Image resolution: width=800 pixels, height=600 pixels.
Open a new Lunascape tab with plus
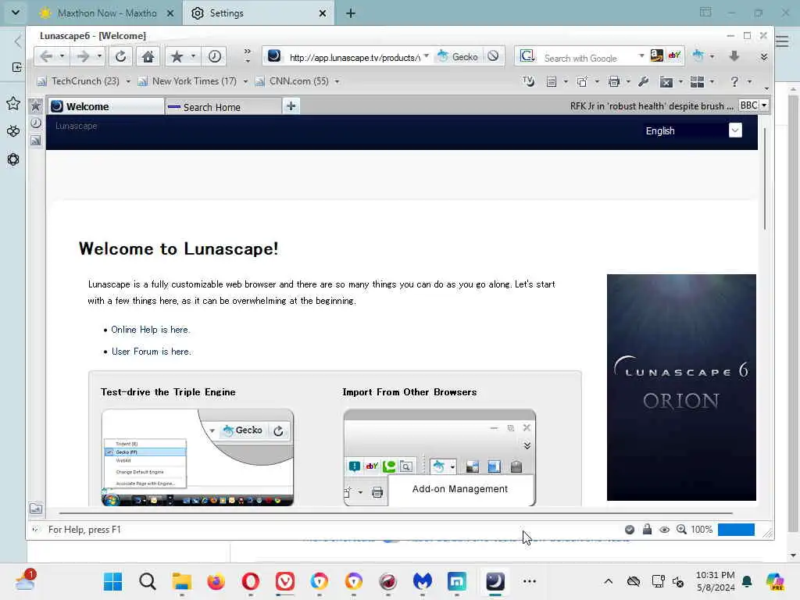(x=291, y=106)
